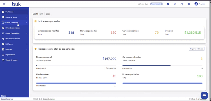This screenshot has width=211, height=101.
Task: Click the $167.000 summary amount
Action: click(109, 59)
